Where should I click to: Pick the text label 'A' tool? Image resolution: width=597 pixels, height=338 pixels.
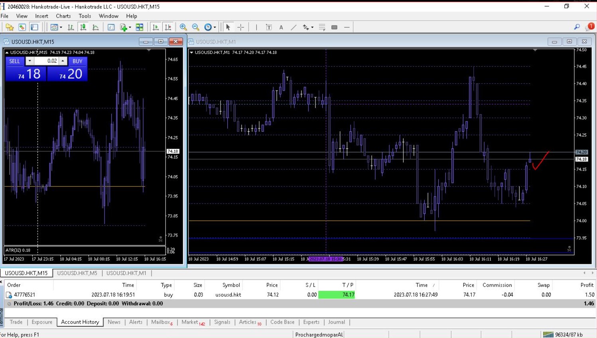coord(281,27)
